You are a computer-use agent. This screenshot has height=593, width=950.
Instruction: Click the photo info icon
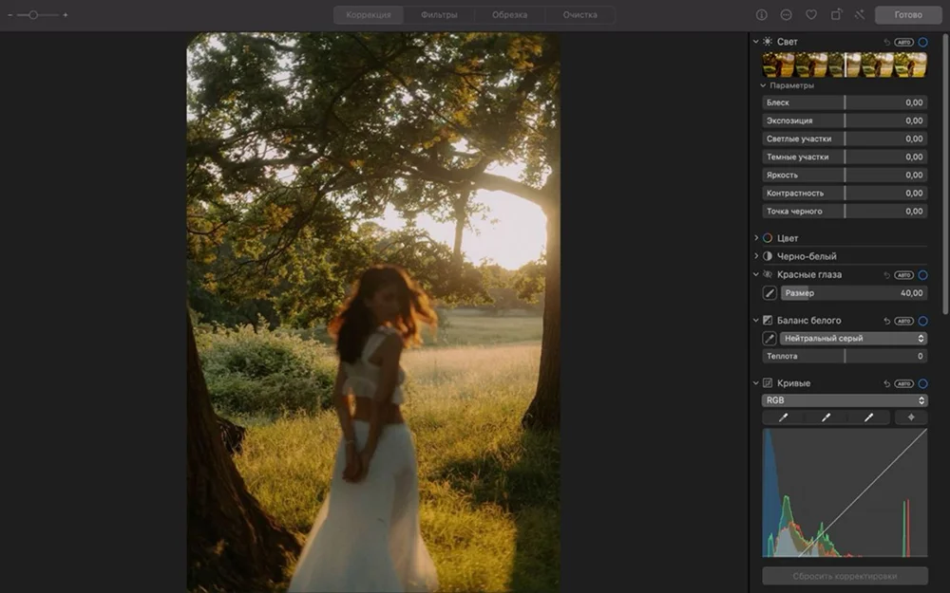click(x=761, y=15)
